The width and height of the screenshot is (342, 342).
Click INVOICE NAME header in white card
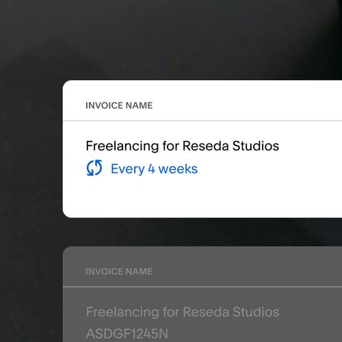tap(119, 105)
